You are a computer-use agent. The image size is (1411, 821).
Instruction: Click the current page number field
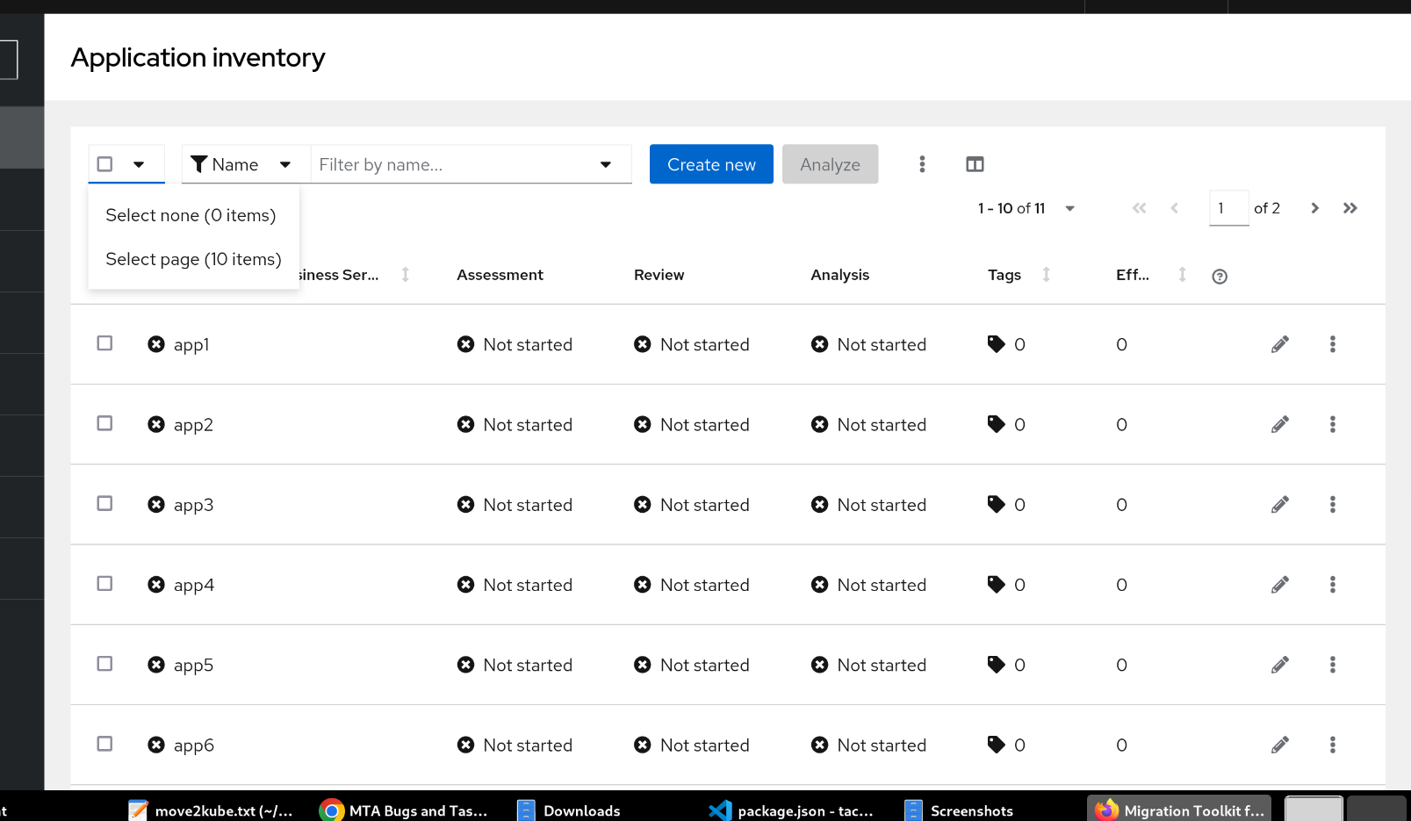(1227, 208)
